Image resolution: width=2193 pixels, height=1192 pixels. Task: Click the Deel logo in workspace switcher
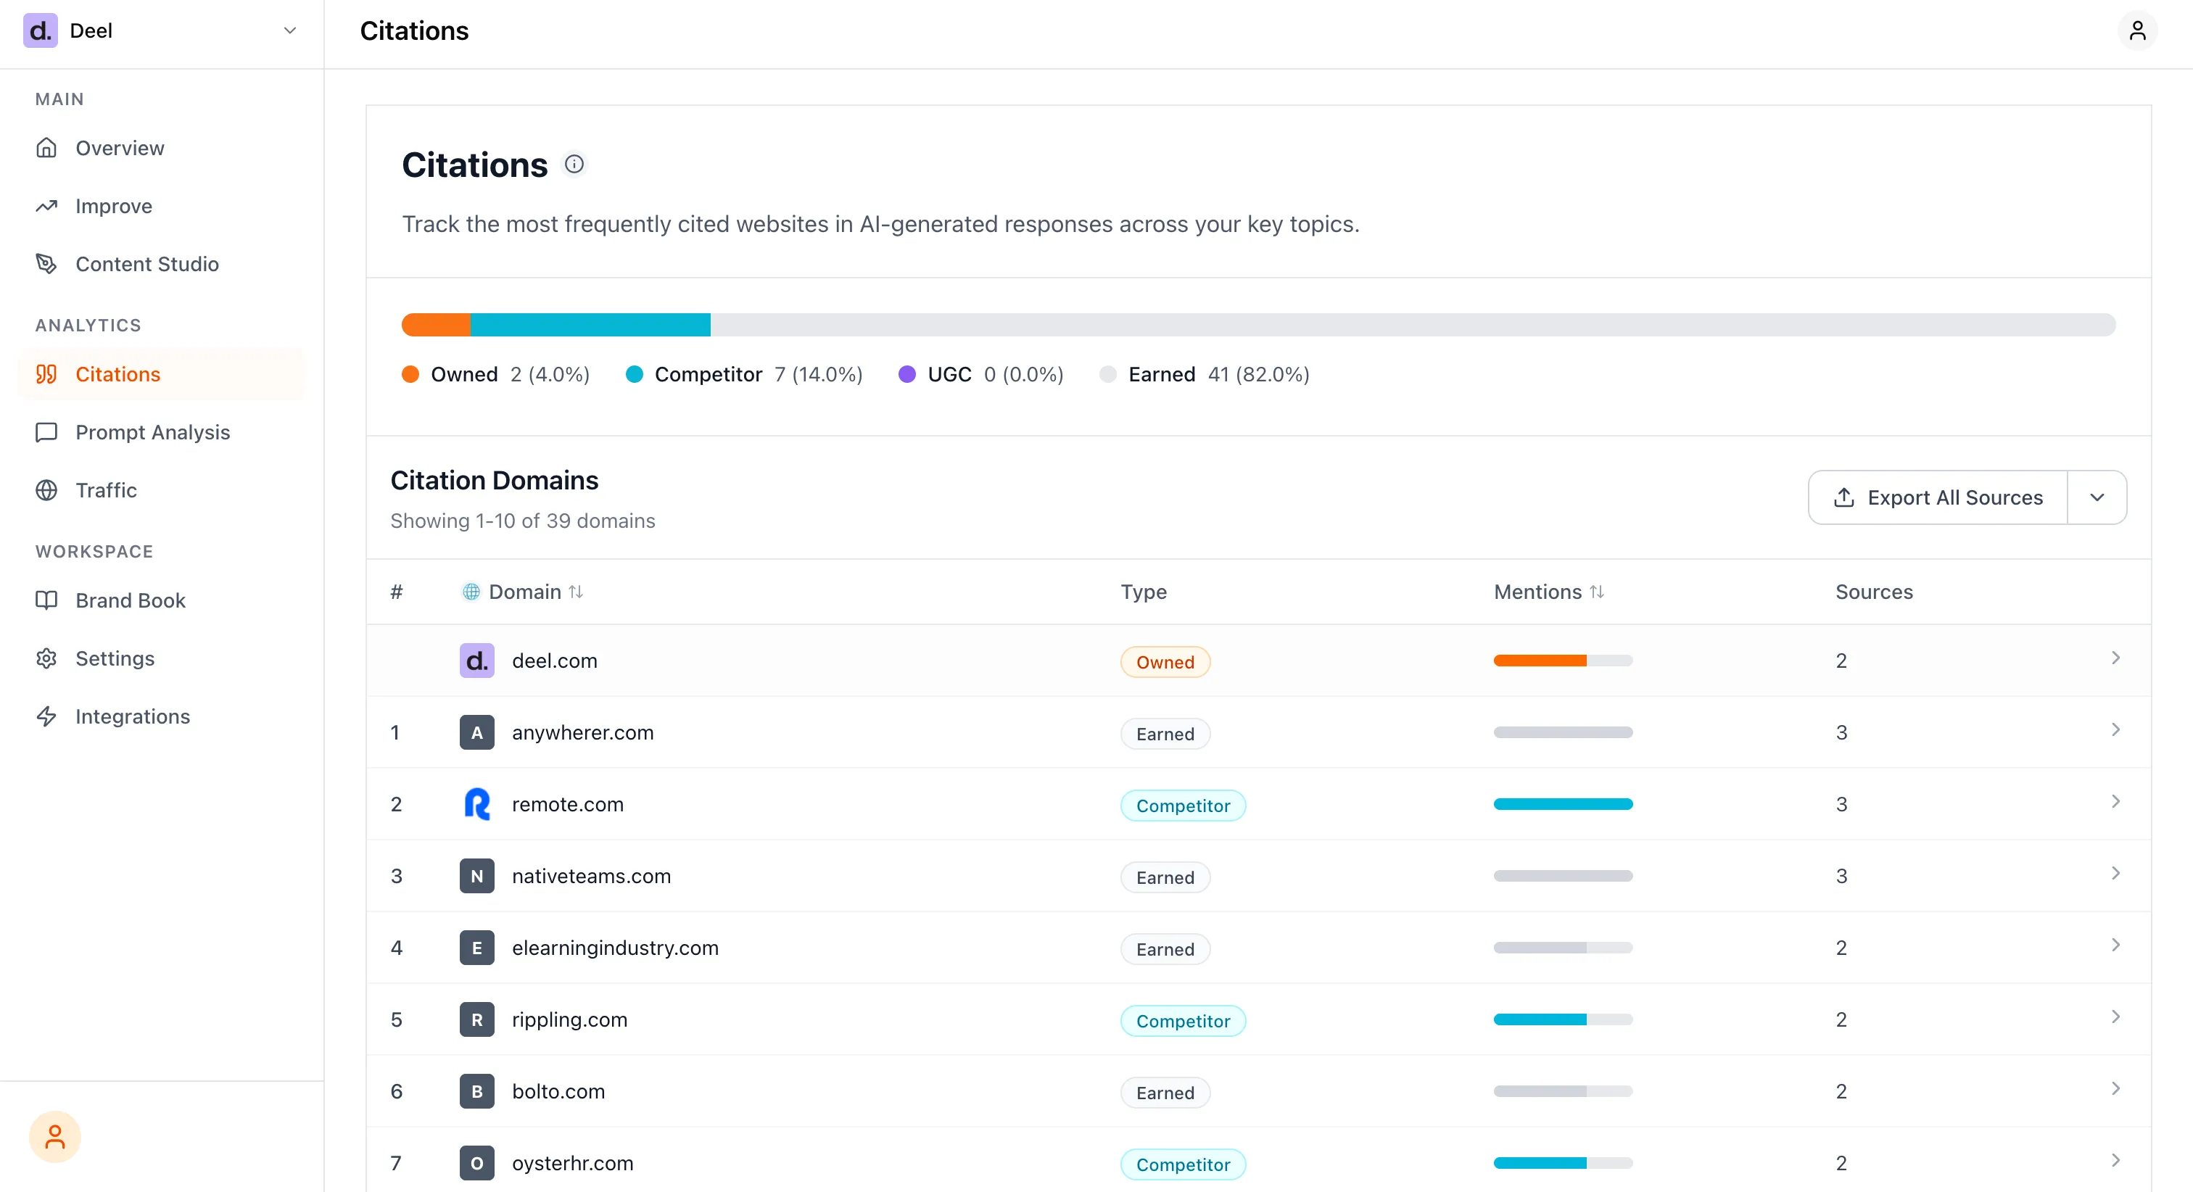(40, 30)
